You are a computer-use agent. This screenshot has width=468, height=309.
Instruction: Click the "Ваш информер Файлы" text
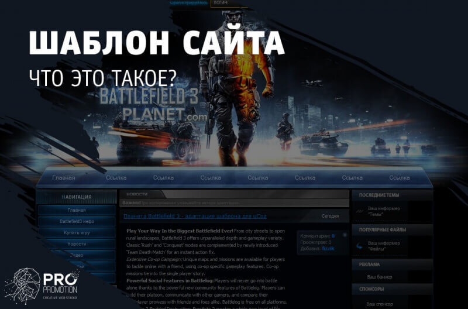pyautogui.click(x=384, y=246)
